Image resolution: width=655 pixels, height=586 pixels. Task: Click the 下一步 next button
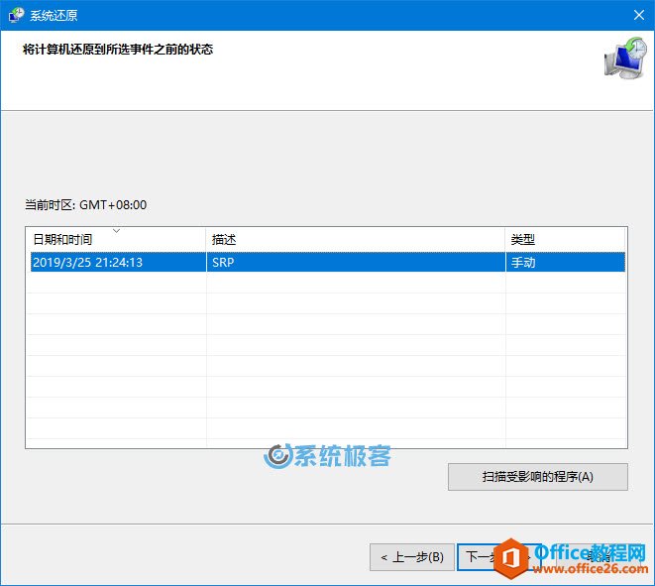tap(498, 557)
